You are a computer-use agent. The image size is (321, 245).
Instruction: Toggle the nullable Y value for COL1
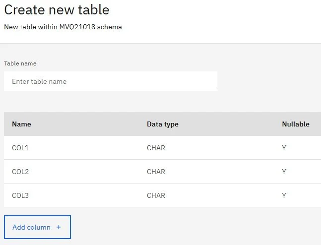pos(284,148)
